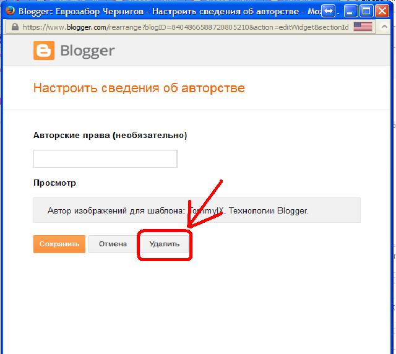Screen dimensions: 396x354
Task: Click the Просмотр label
Action: pos(54,183)
